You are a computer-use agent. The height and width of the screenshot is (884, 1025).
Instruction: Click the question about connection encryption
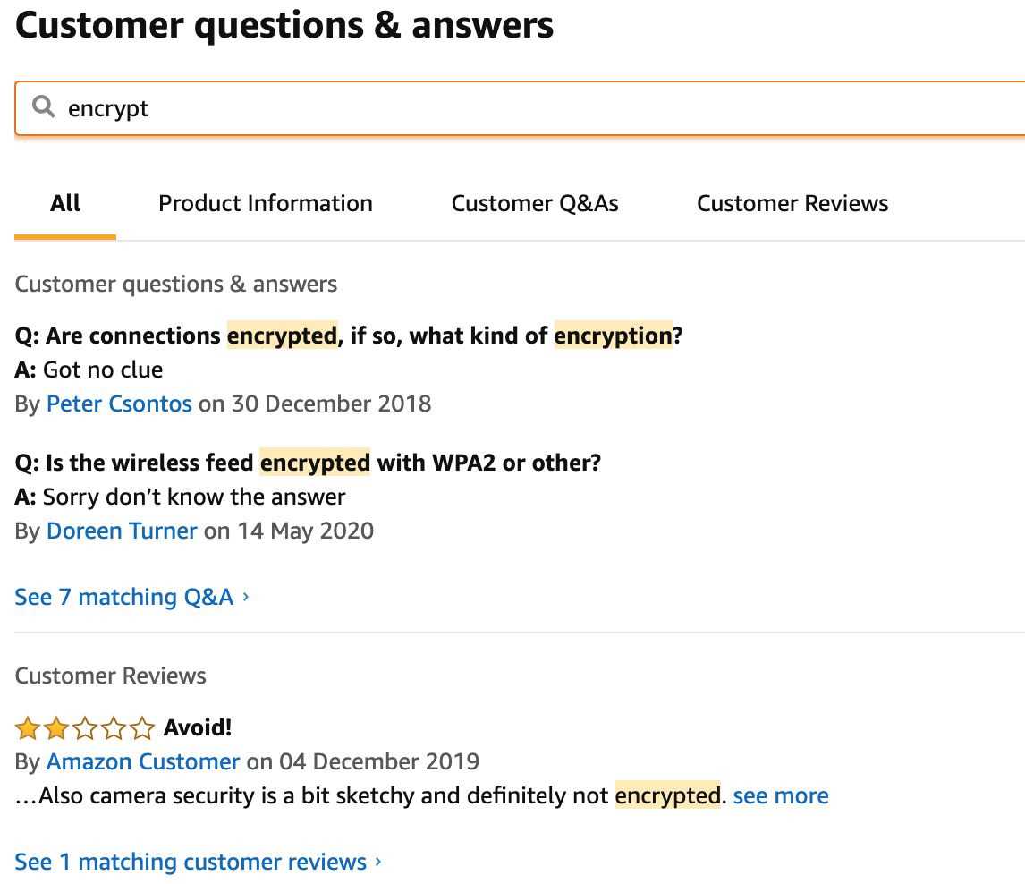[349, 336]
